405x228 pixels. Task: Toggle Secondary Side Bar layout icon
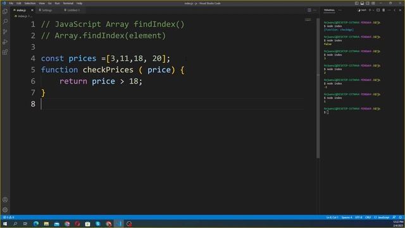point(368,3)
